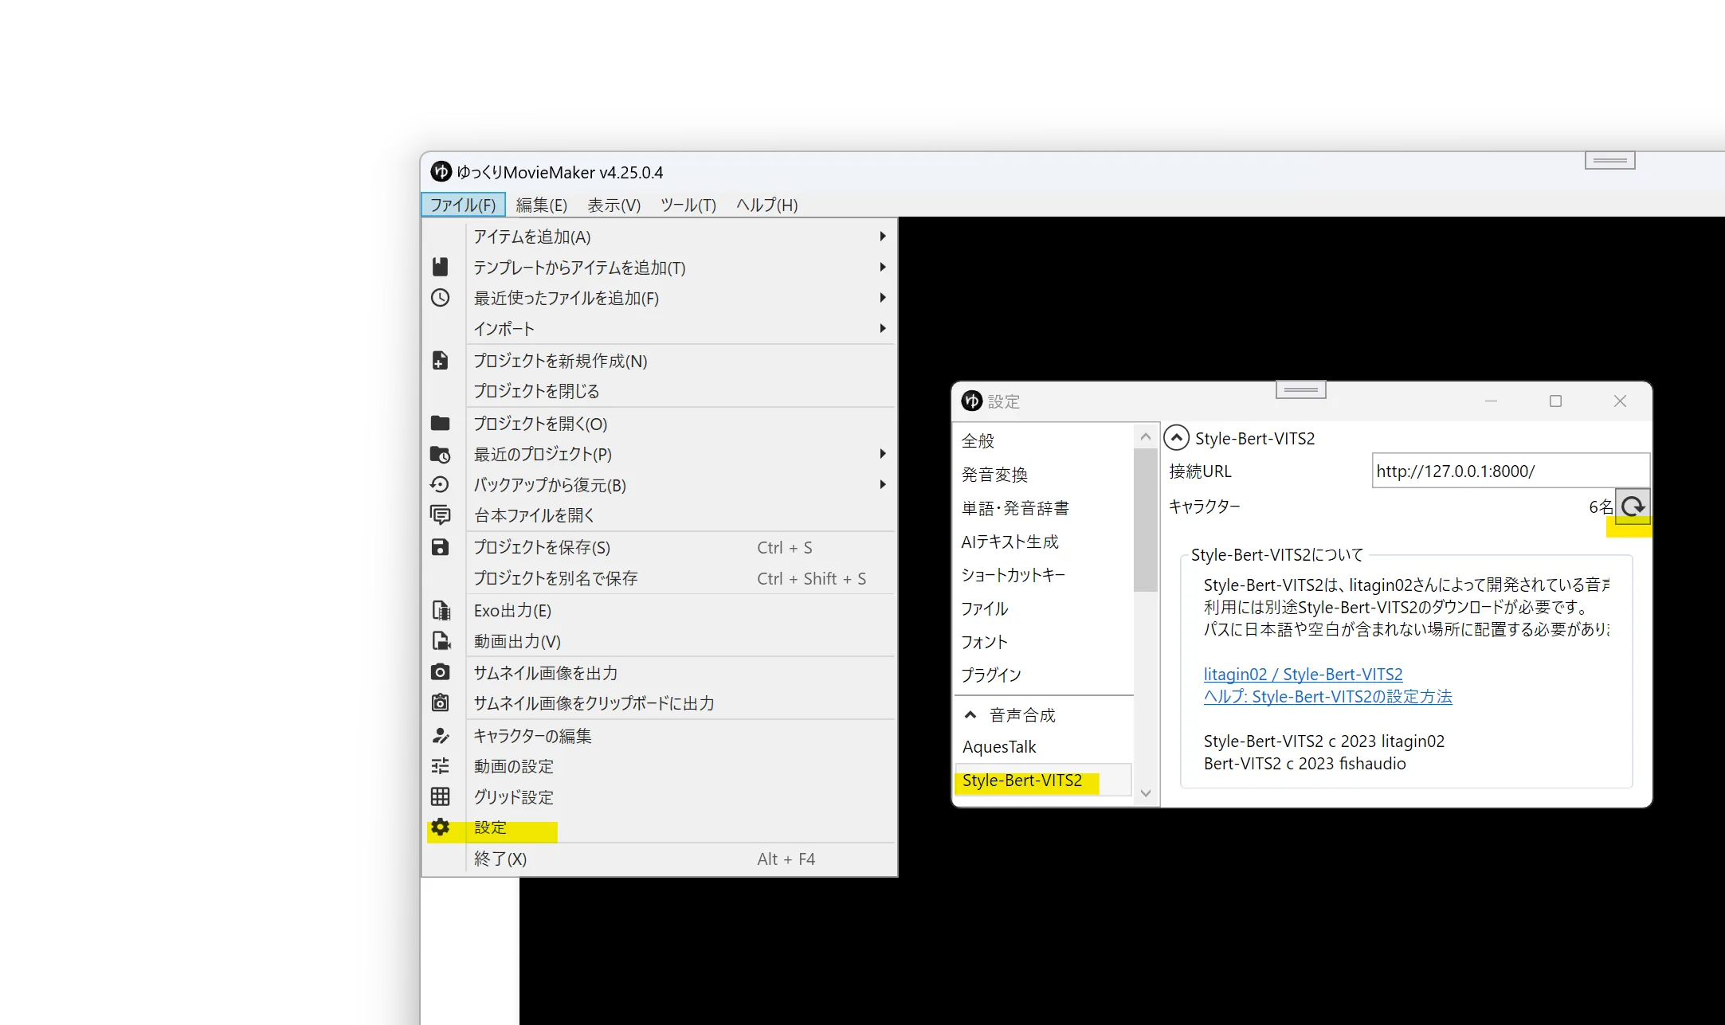Viewport: 1725px width, 1025px height.
Task: Expand テンプレートからアイテムを追加 submenu arrow
Action: tap(882, 267)
